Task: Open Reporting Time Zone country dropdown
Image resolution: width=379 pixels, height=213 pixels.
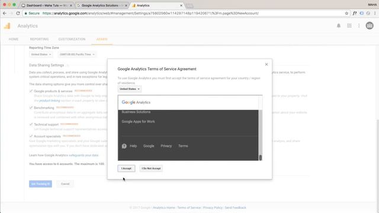Action: coord(41,54)
